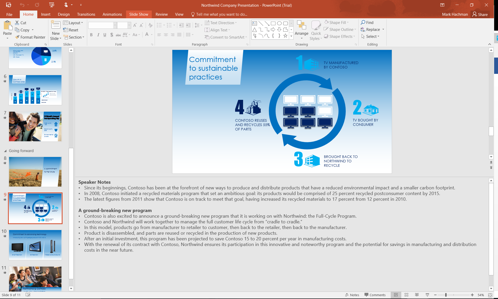Toggle Bold formatting

(x=91, y=35)
